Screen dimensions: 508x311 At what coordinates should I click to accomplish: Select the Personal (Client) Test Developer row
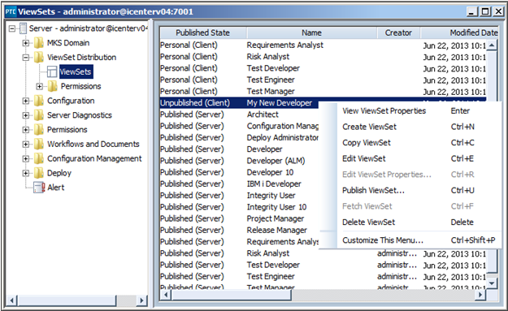tap(323, 68)
